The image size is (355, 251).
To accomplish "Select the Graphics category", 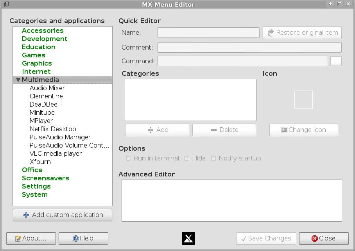I will click(x=37, y=63).
